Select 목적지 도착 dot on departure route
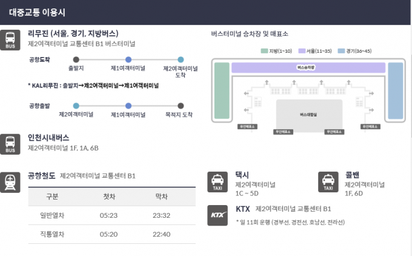 click(181, 106)
